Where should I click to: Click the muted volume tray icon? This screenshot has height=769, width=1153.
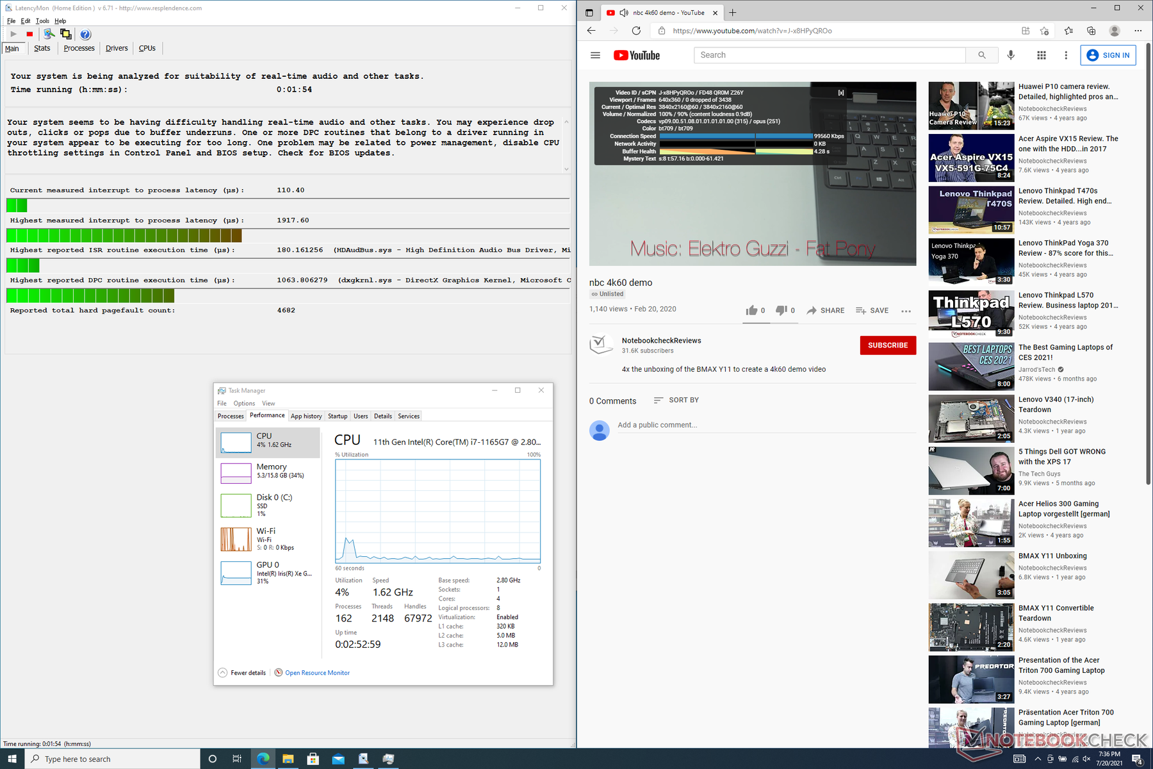coord(1086,759)
